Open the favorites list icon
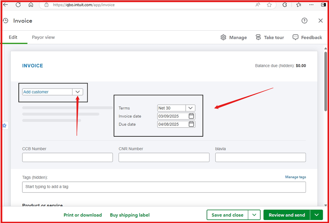Viewport: 329px width, 223px height. tap(299, 5)
